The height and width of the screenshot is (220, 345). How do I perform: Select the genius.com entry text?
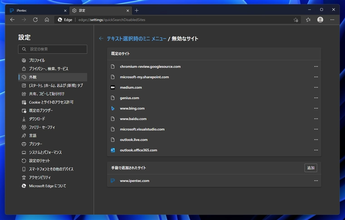click(x=129, y=98)
